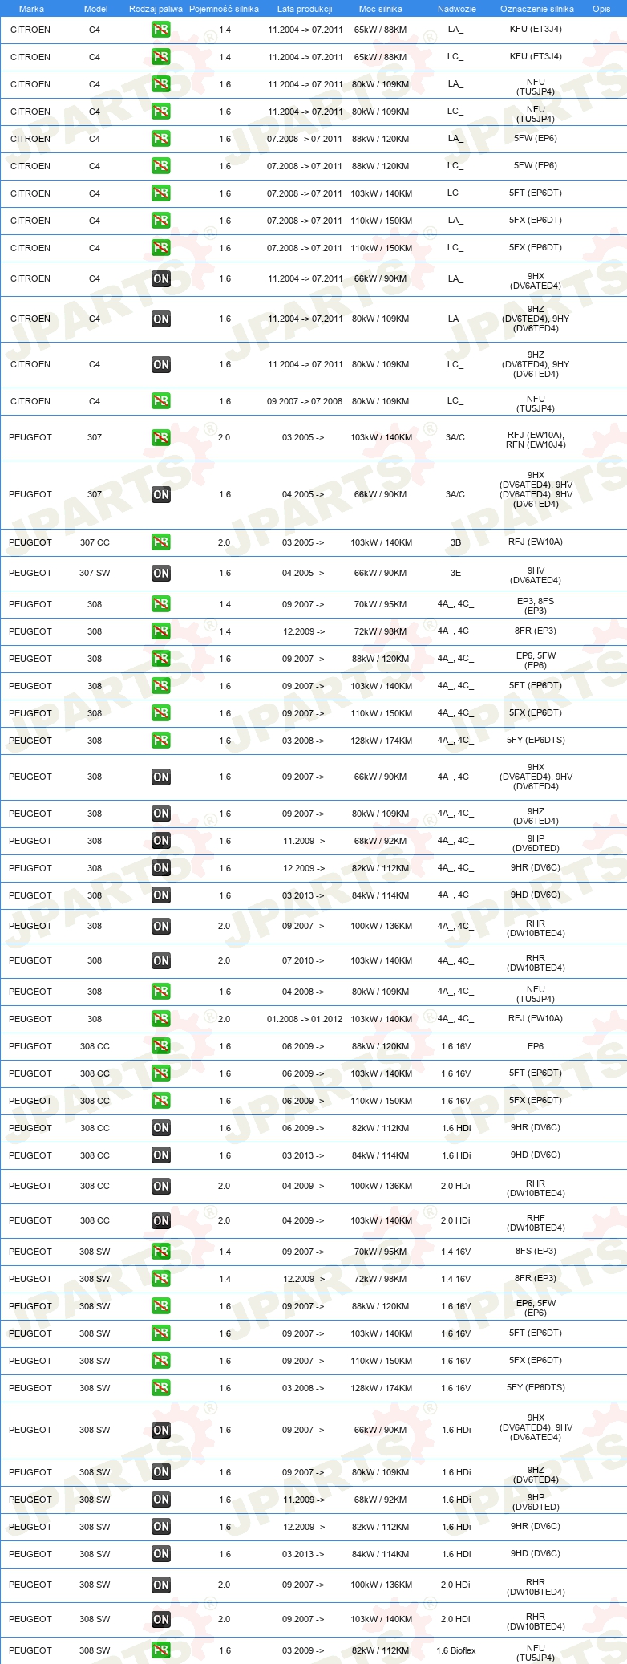Click the Moc silnika column header
This screenshot has height=1664, width=627.
[381, 9]
